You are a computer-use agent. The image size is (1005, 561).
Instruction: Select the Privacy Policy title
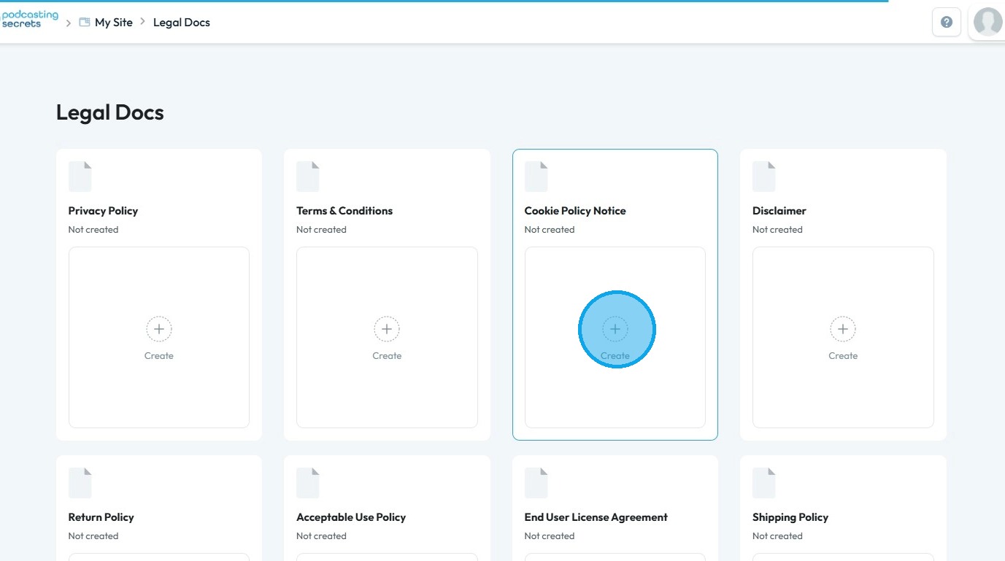pyautogui.click(x=103, y=211)
